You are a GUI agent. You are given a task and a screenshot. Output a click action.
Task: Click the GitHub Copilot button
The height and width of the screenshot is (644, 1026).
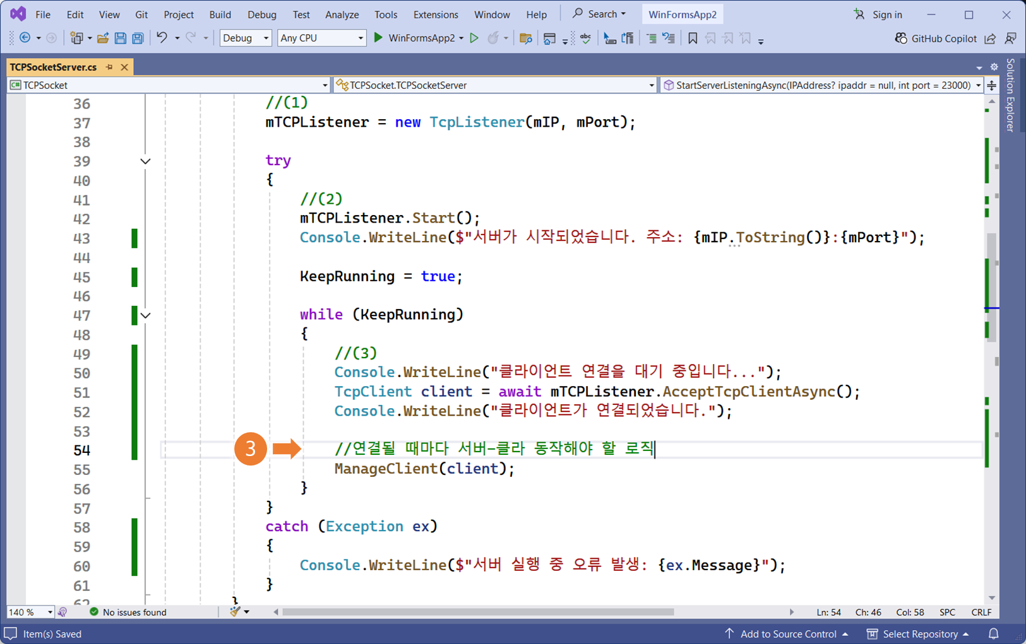pyautogui.click(x=936, y=38)
